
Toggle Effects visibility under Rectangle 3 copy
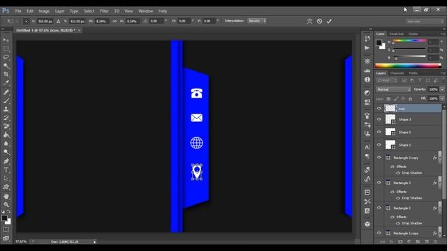pos(393,167)
